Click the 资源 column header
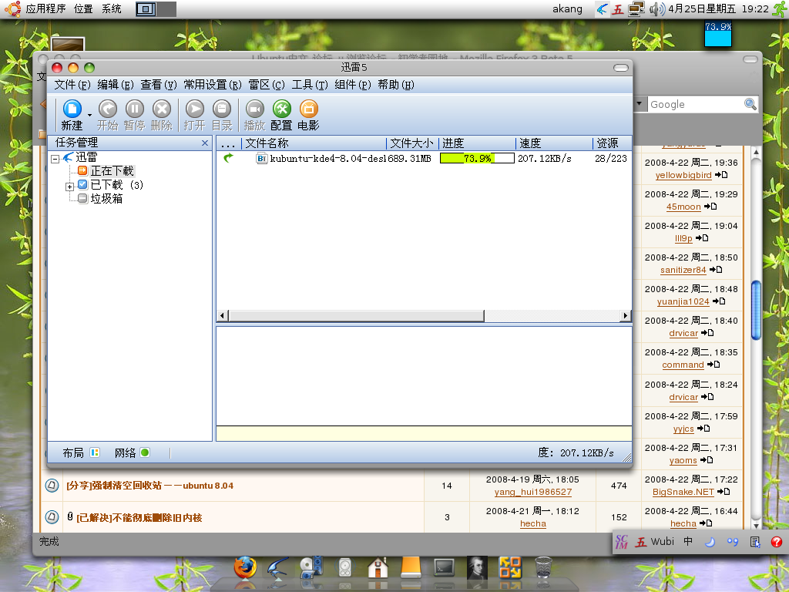This screenshot has height=592, width=789. [612, 143]
